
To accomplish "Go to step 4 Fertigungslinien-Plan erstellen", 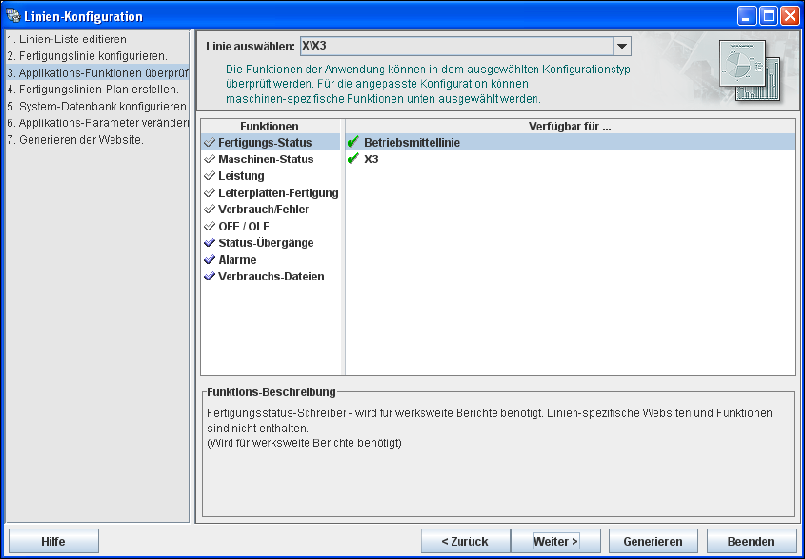I will pos(93,90).
